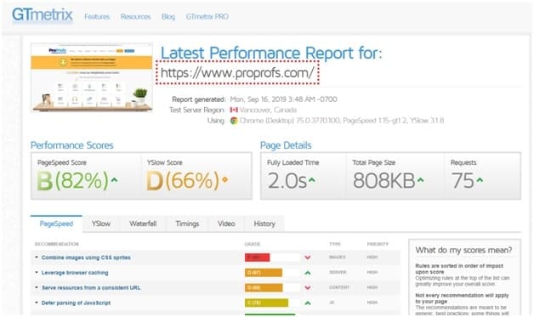Image resolution: width=534 pixels, height=317 pixels.
Task: Open Serve resources from a consistent URL link
Action: point(91,288)
